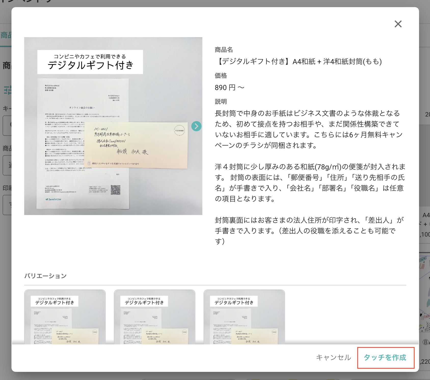Cancel with the キャンセル button
Image resolution: width=430 pixels, height=380 pixels.
click(333, 358)
